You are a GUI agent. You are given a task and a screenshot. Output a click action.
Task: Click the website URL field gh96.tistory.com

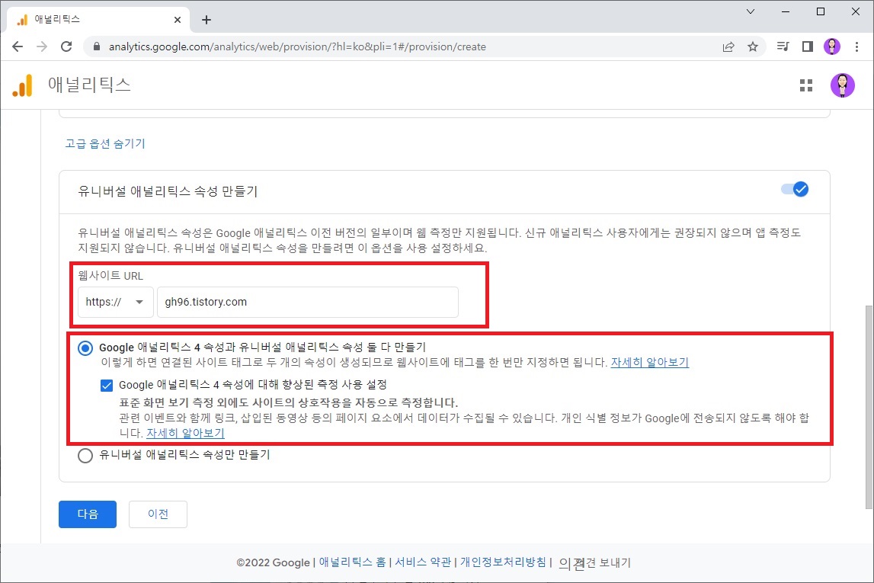pyautogui.click(x=308, y=302)
